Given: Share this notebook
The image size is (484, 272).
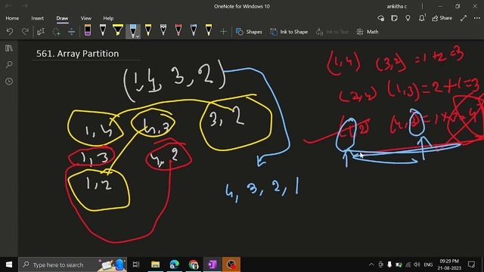Looking at the screenshot, I should [442, 18].
